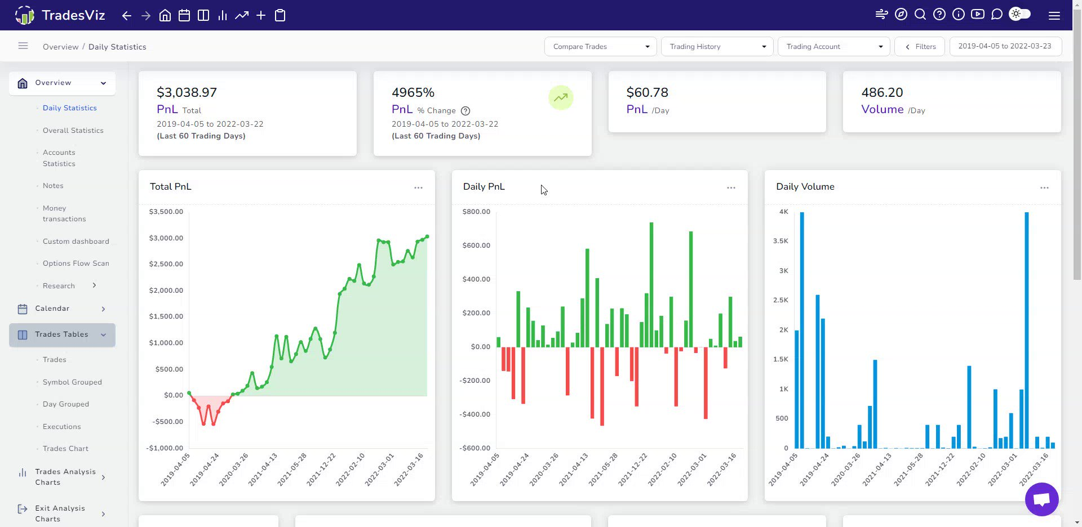Open Symbol Grouped table
The height and width of the screenshot is (527, 1082).
coord(72,382)
